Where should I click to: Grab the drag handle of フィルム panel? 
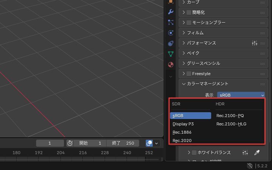point(263,33)
